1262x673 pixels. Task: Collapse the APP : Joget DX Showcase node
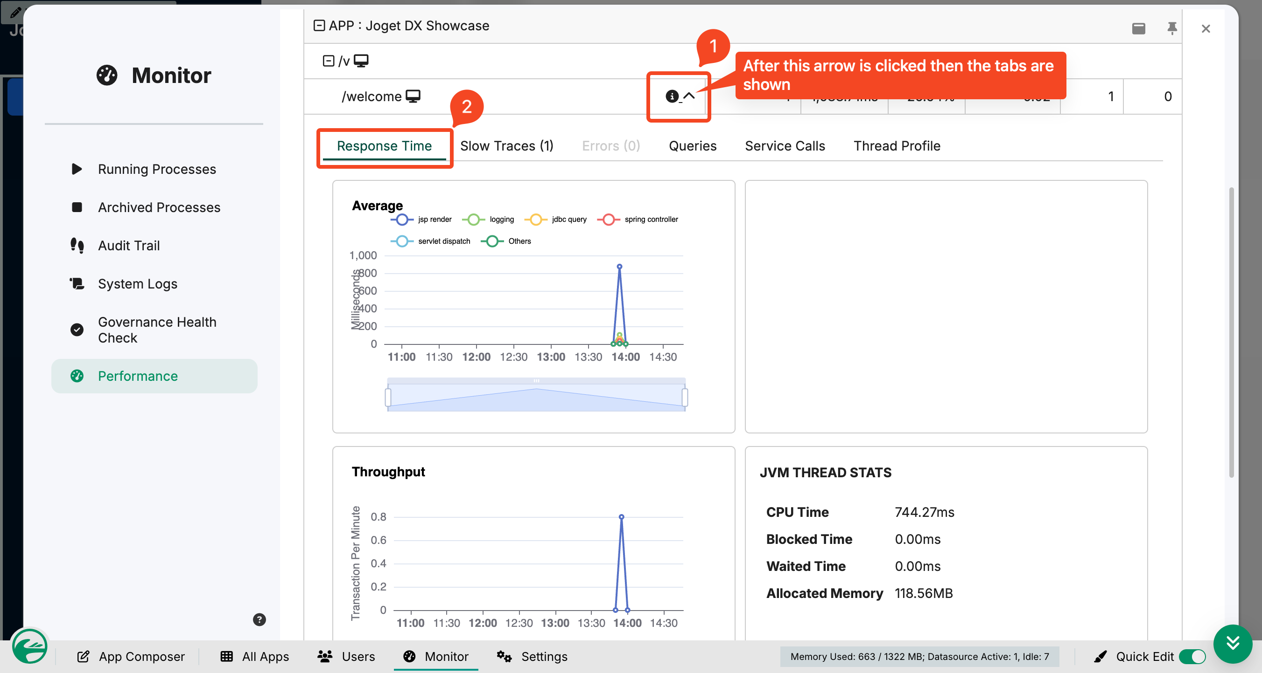[x=319, y=26]
